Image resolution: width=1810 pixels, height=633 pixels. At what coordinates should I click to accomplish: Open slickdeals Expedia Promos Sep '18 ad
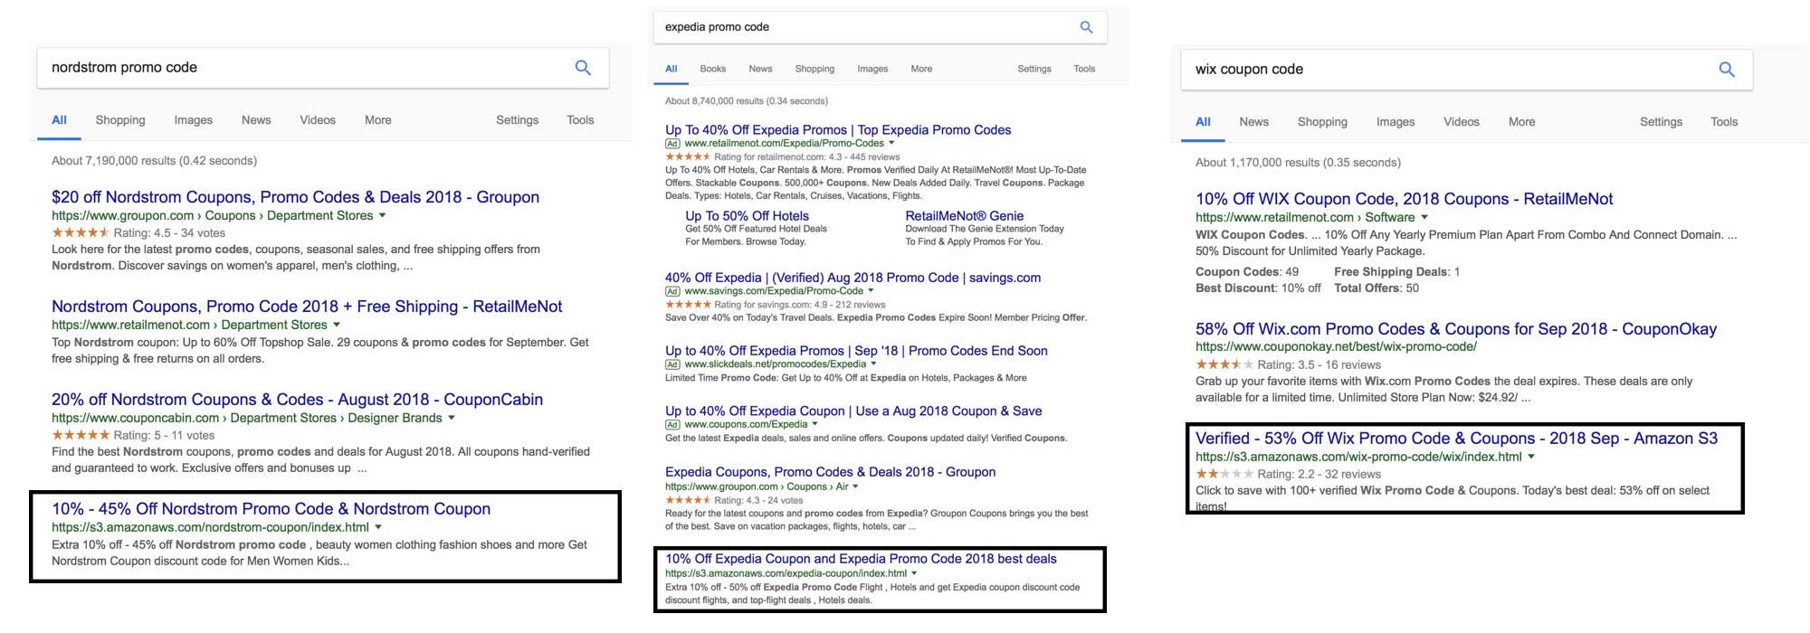(x=856, y=351)
